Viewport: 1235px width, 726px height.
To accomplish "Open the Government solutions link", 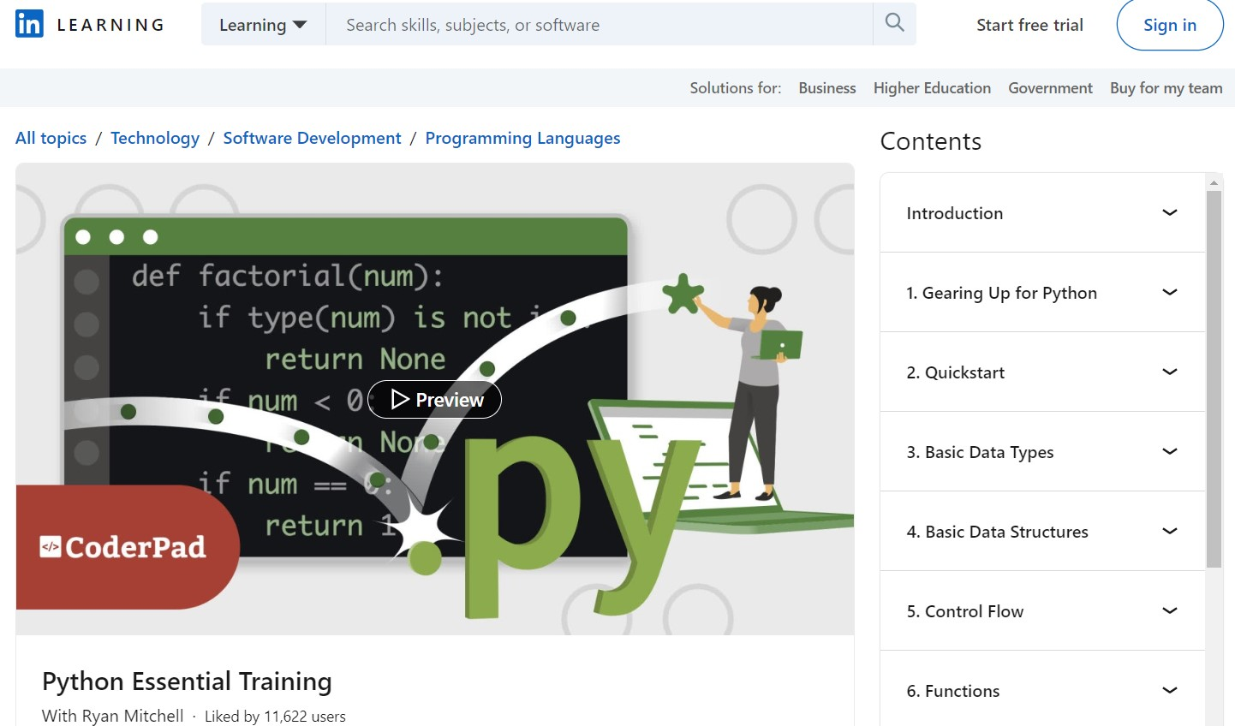I will point(1050,88).
